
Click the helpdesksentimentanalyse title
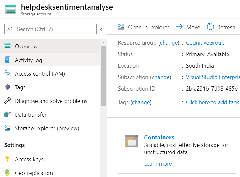tap(67, 7)
